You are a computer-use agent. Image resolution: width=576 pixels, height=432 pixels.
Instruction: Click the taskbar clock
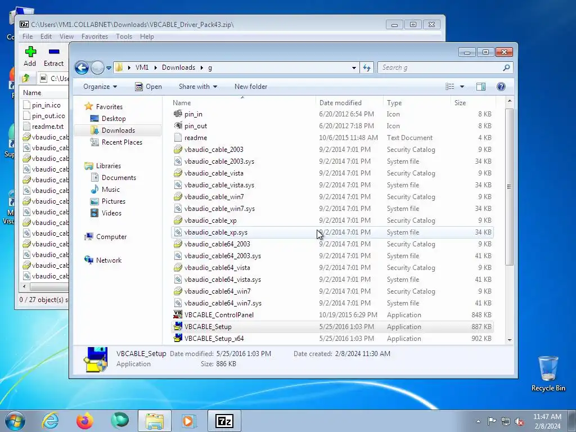(x=547, y=421)
